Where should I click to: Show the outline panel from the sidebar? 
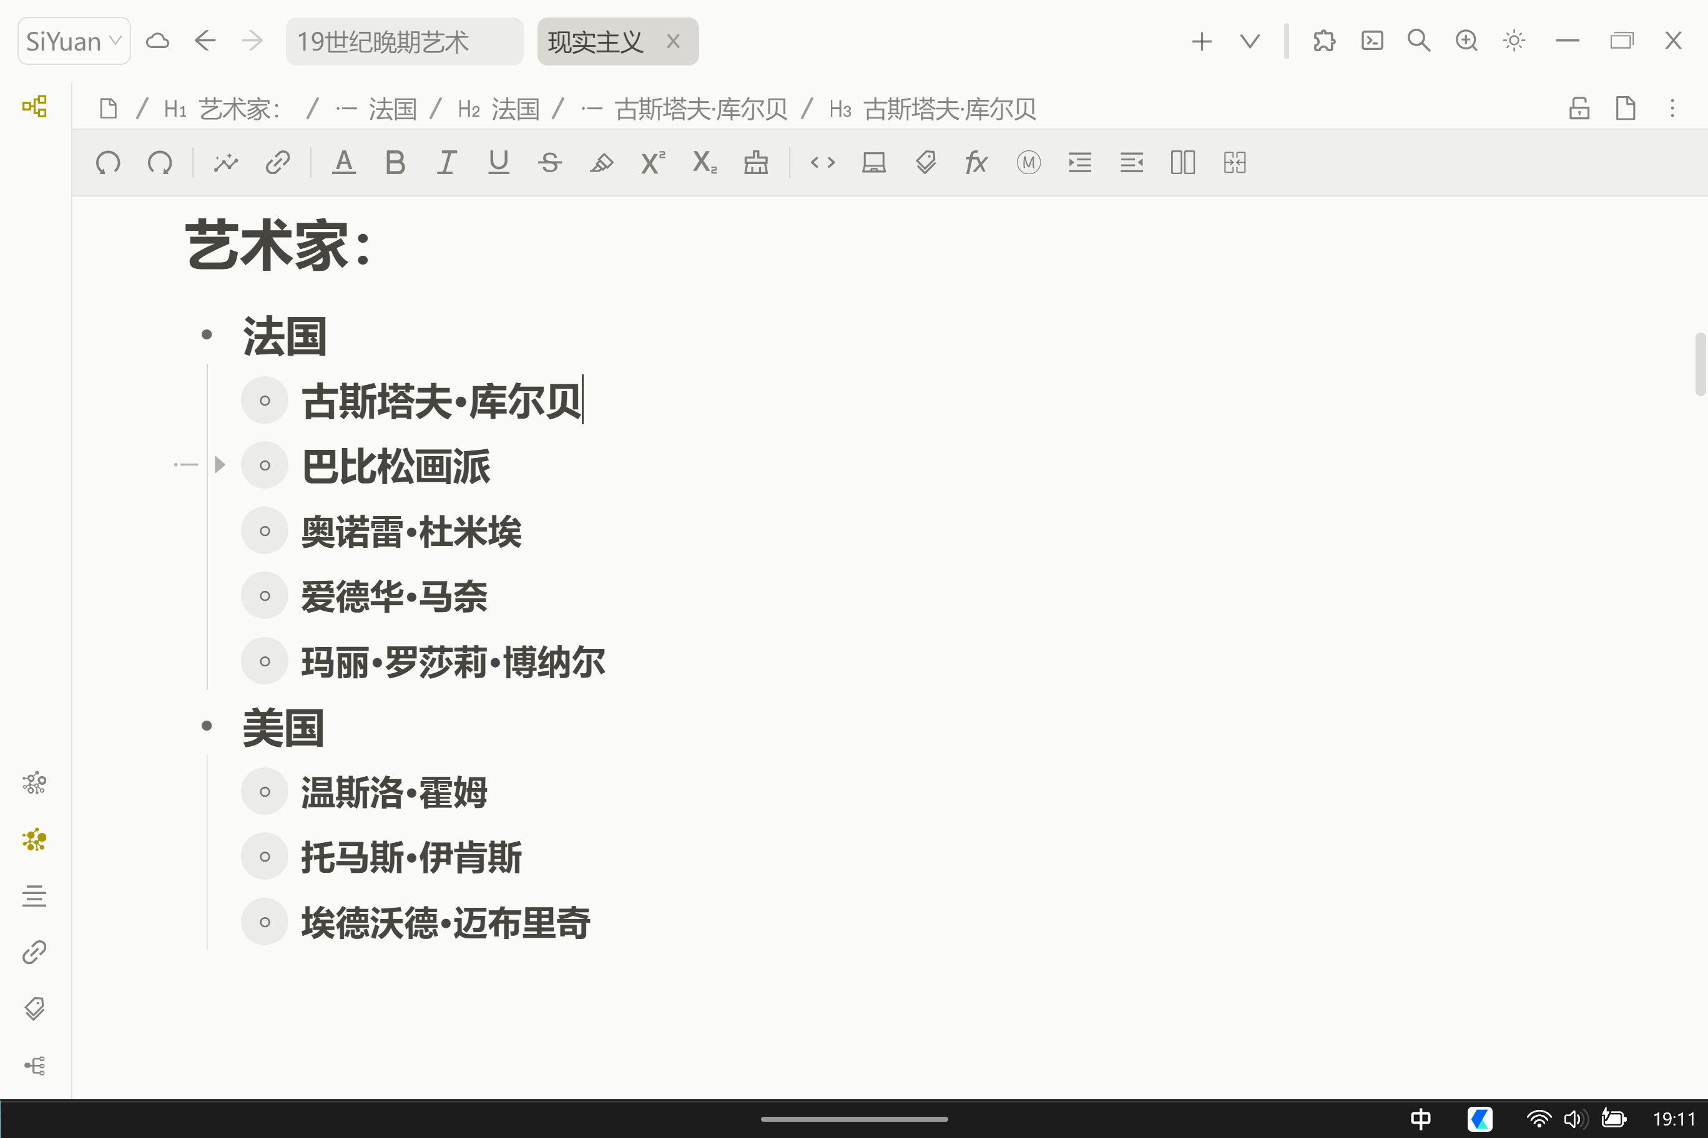(x=34, y=895)
